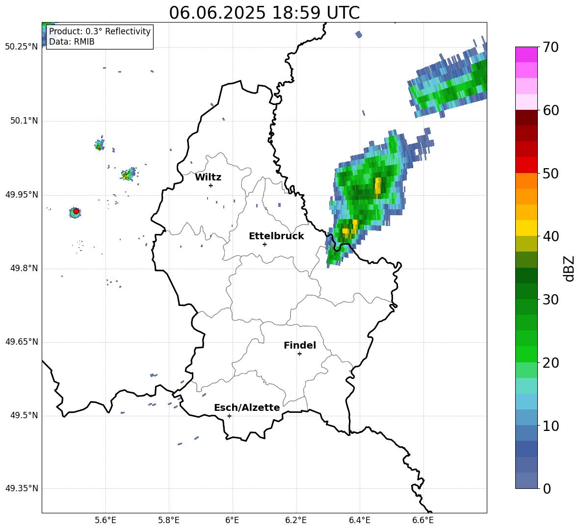Screen dimensions: 581x530
Task: Click the 5.6°E longitude label
Action: (x=106, y=520)
